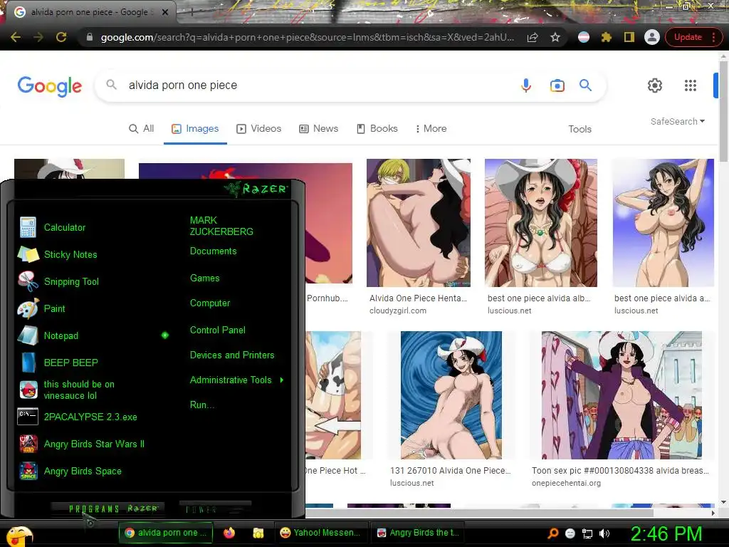Click the Power button in the start menu
Screen dimensions: 729x547
(215, 509)
